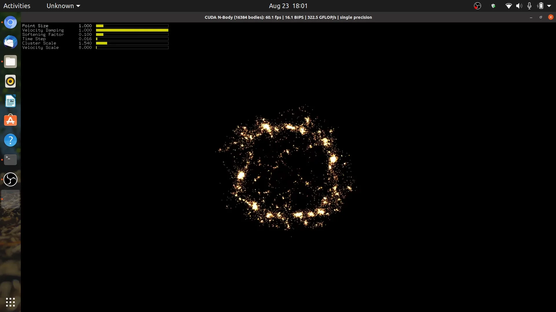This screenshot has width=556, height=312.
Task: Click the OBS Studio icon in dock
Action: 10,179
